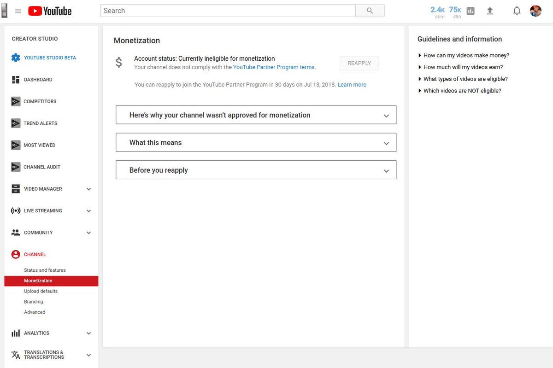Expand the Analytics section chevron

[89, 333]
